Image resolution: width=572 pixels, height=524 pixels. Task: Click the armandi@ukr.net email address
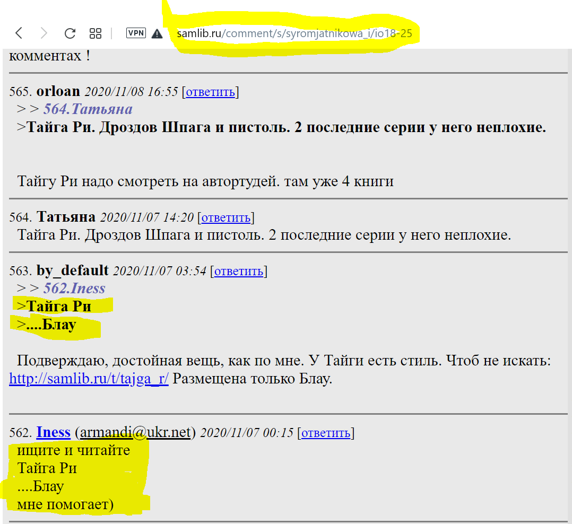(135, 433)
